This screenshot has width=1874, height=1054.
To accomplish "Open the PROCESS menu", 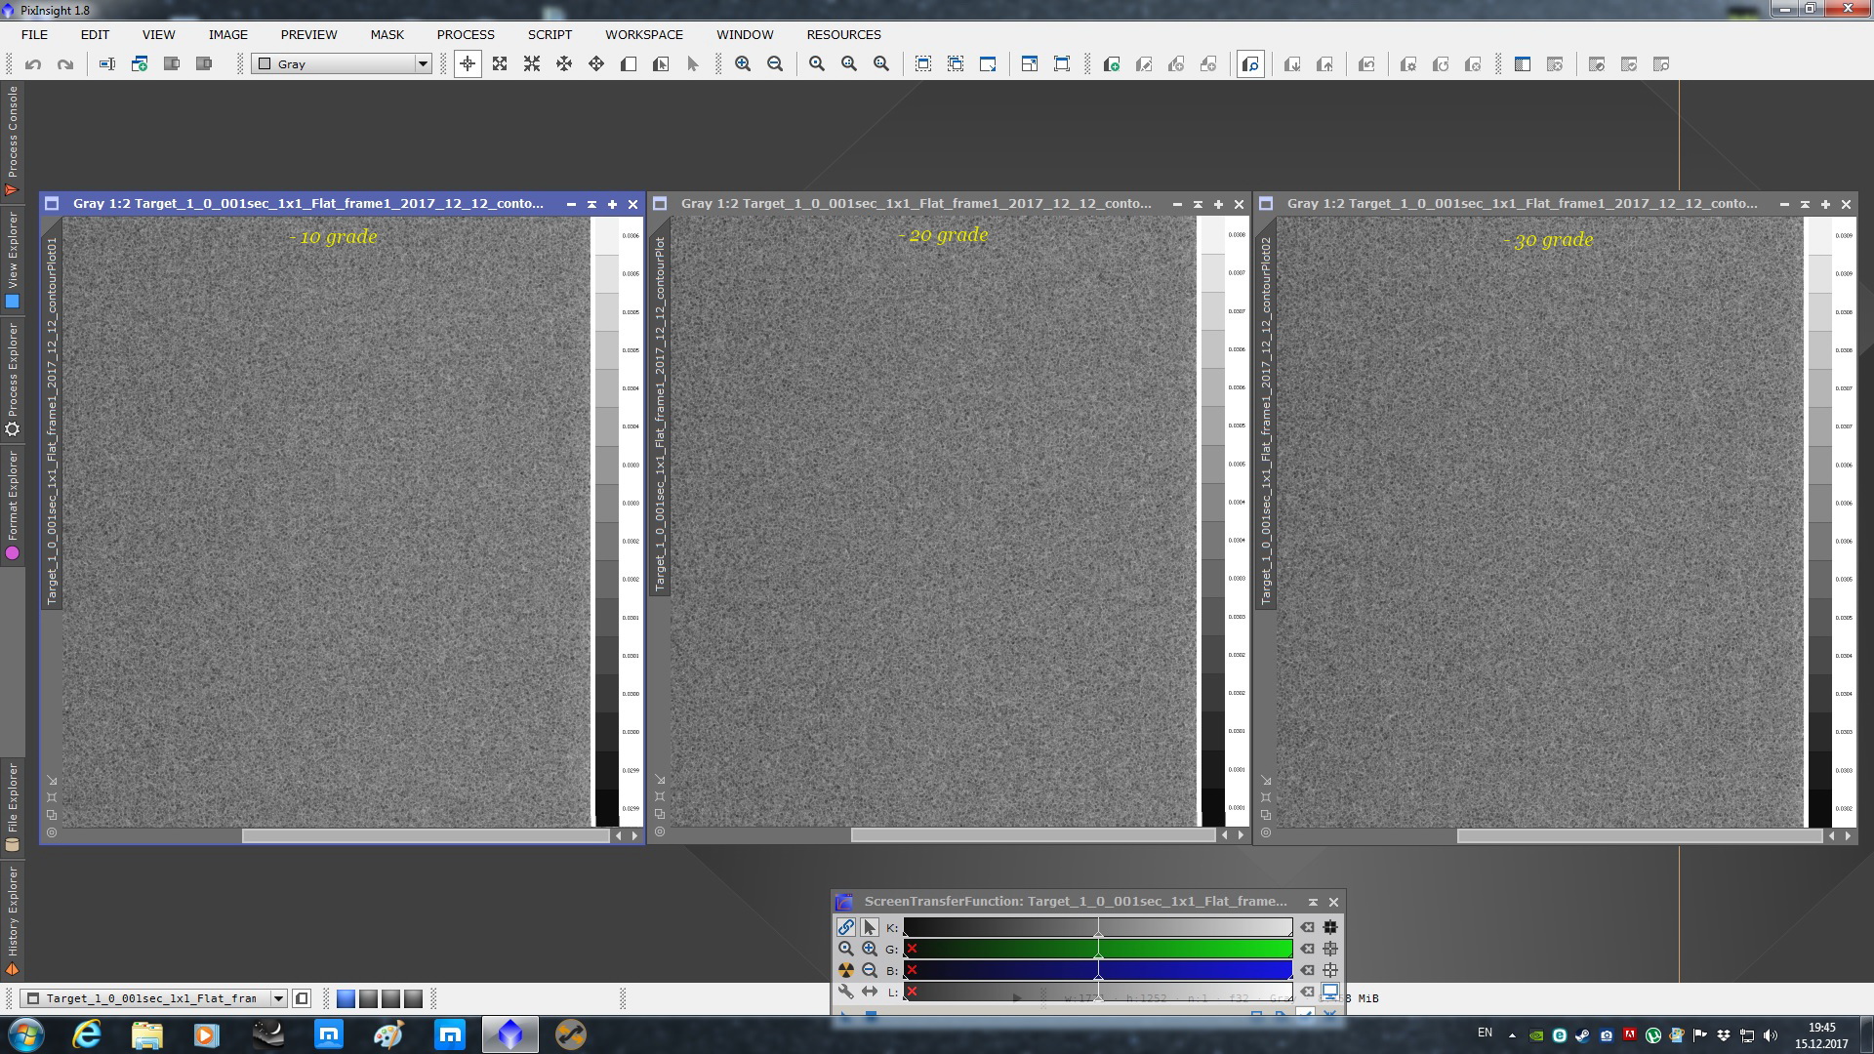I will [466, 34].
